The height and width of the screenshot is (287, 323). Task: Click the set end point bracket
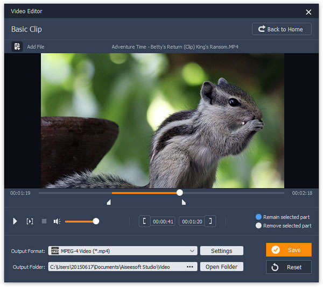(210, 221)
